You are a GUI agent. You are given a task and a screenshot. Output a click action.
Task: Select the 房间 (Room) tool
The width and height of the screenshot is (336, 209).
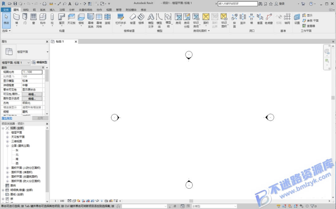point(178,19)
